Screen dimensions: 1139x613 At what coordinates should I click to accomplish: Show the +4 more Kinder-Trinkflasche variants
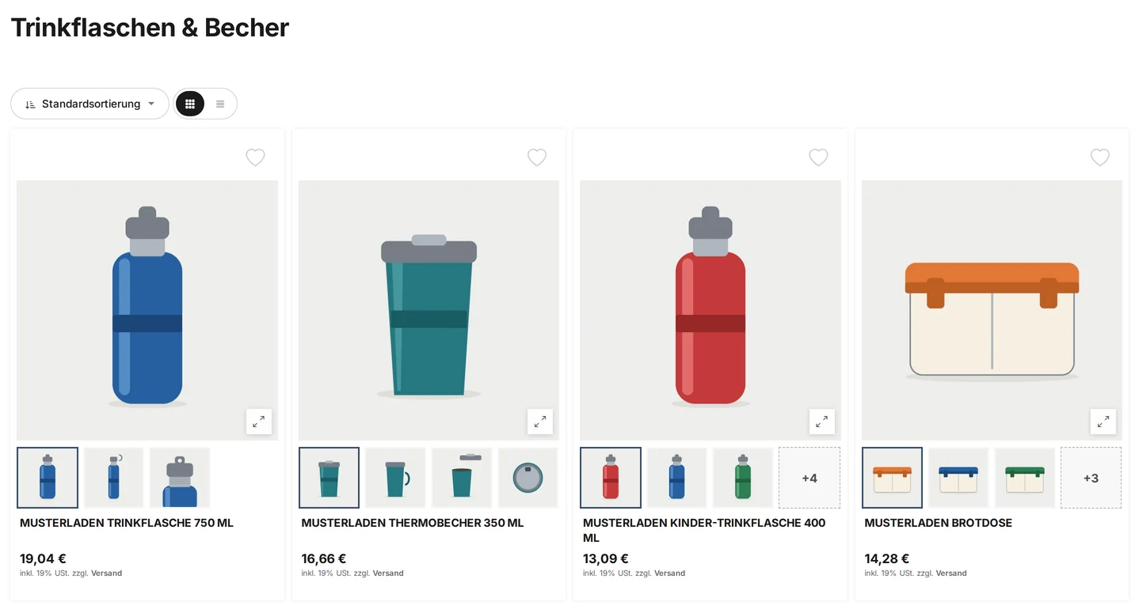tap(809, 478)
